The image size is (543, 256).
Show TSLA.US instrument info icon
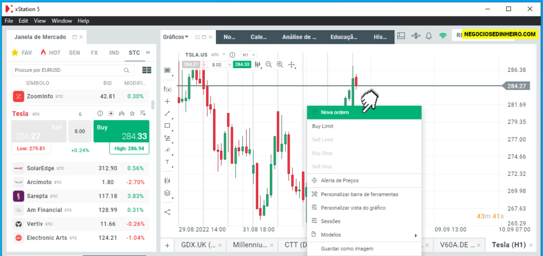[232, 55]
